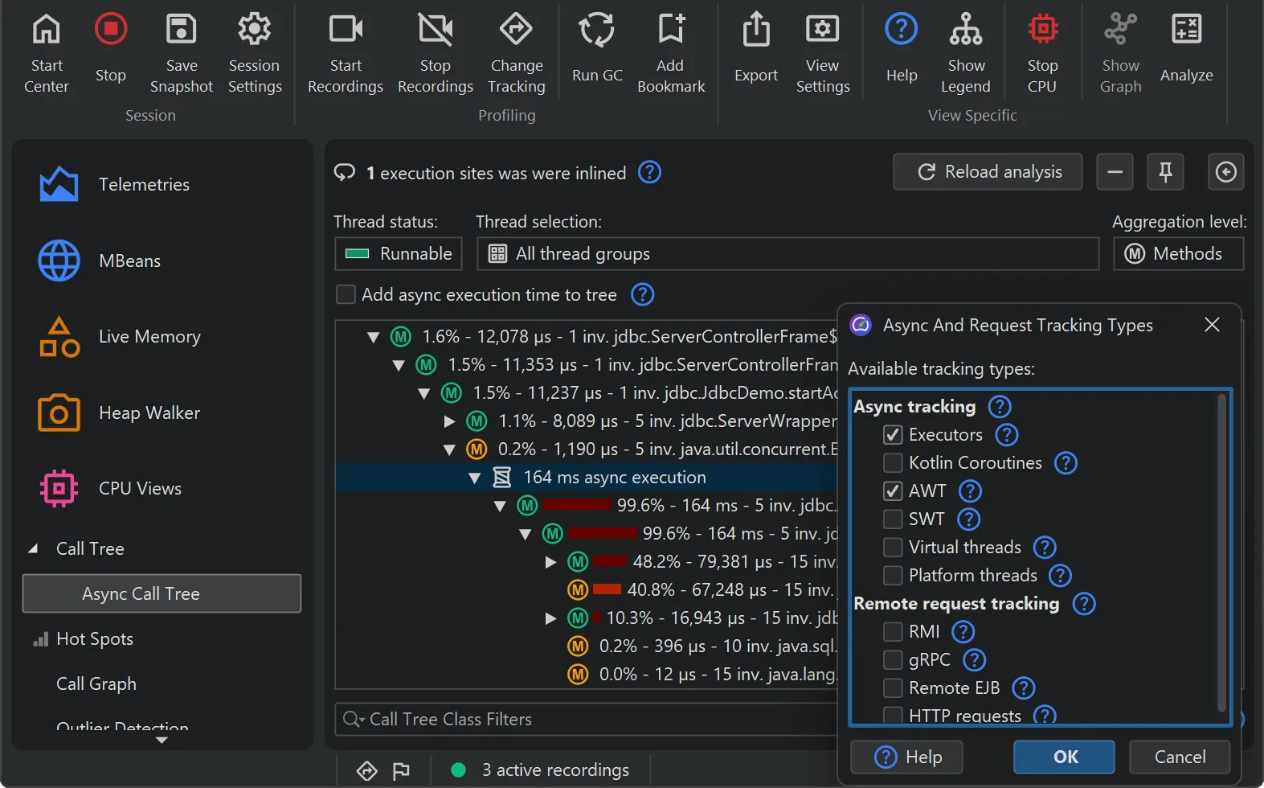Viewport: 1264px width, 788px height.
Task: Enable Platform threads tracking
Action: [893, 576]
